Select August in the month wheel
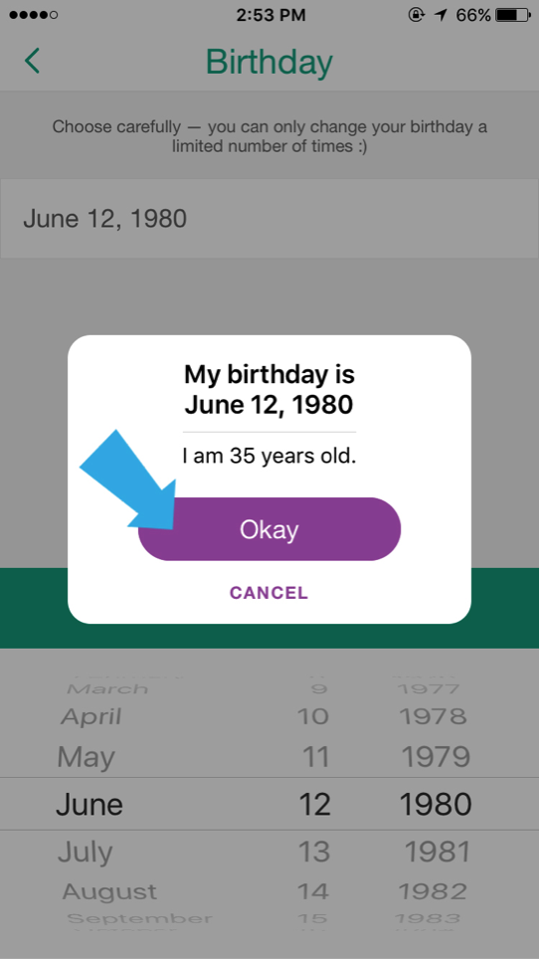This screenshot has height=959, width=540. click(x=109, y=891)
